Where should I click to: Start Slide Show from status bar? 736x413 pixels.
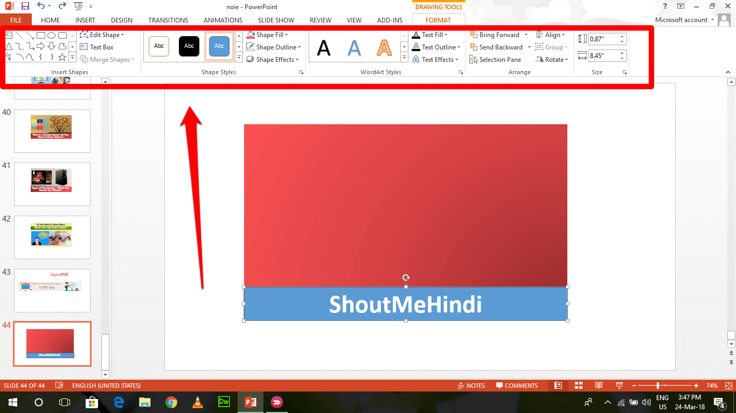click(x=619, y=386)
